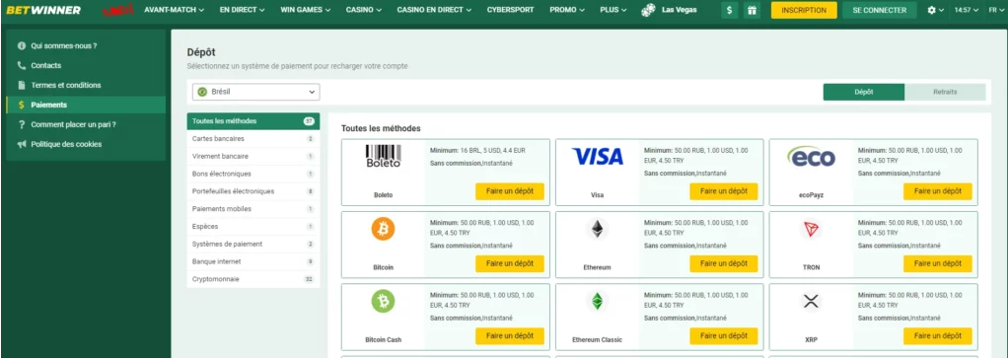Expand the PLUS menu

613,10
